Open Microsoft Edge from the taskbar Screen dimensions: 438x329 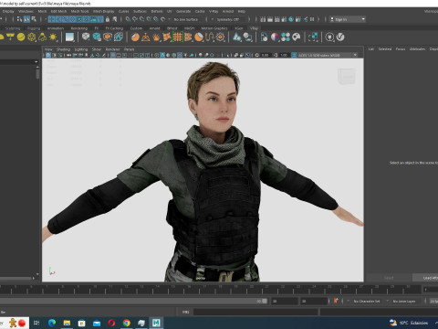pos(52,323)
